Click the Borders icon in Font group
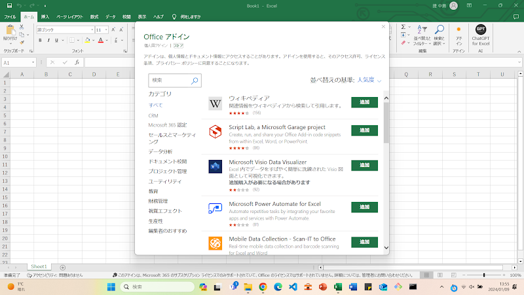The width and height of the screenshot is (524, 295). coord(72,41)
